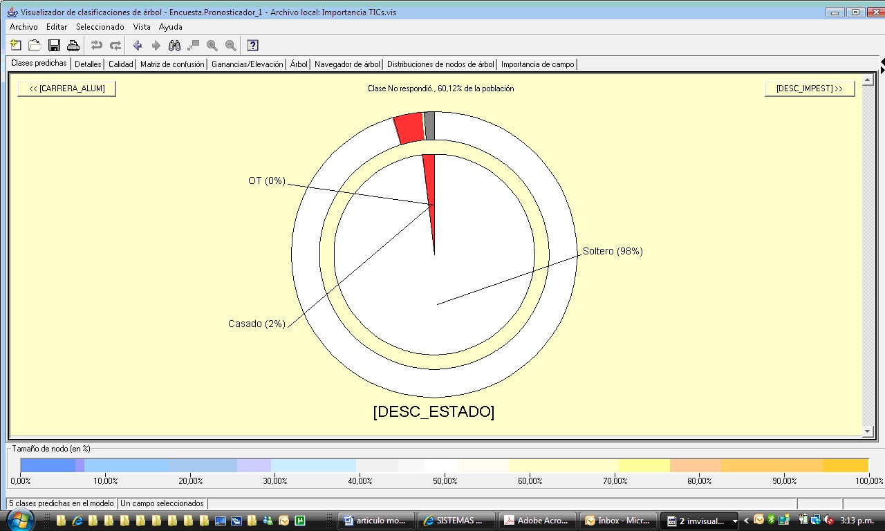Open the Importancia de campo tab
The width and height of the screenshot is (885, 531).
537,64
